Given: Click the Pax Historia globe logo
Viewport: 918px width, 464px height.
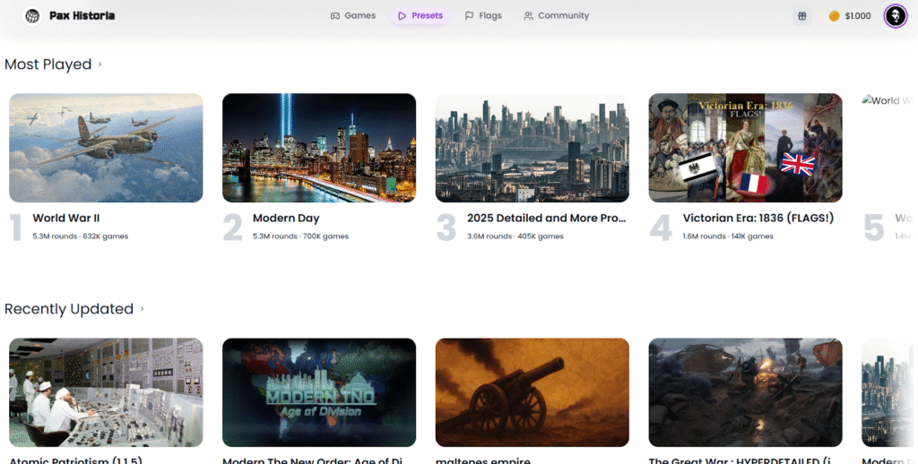Looking at the screenshot, I should coord(32,16).
